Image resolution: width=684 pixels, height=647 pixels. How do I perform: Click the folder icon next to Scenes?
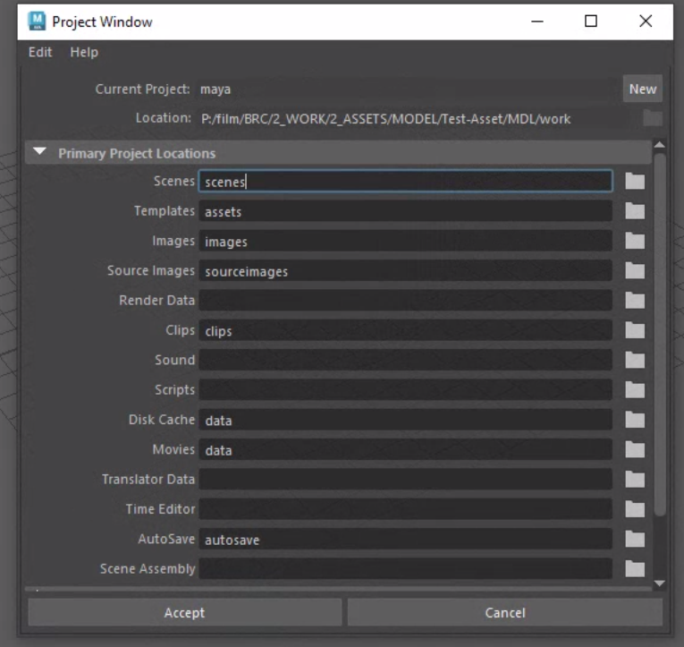[635, 182]
